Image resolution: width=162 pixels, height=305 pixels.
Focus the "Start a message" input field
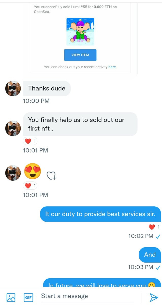(87, 296)
